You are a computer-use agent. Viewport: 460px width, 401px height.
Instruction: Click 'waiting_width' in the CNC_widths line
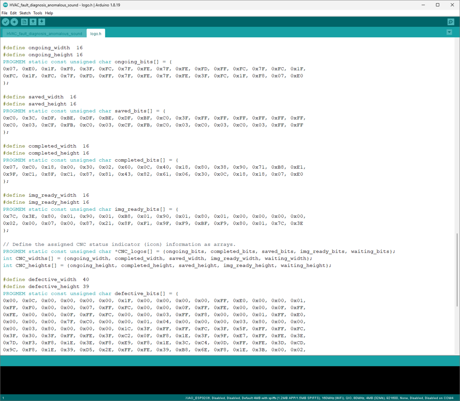click(285, 259)
